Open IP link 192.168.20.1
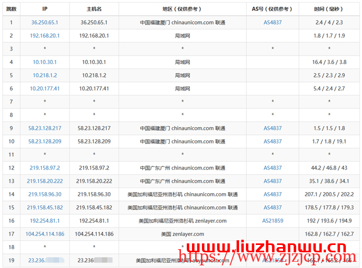362x268 pixels. (44, 36)
